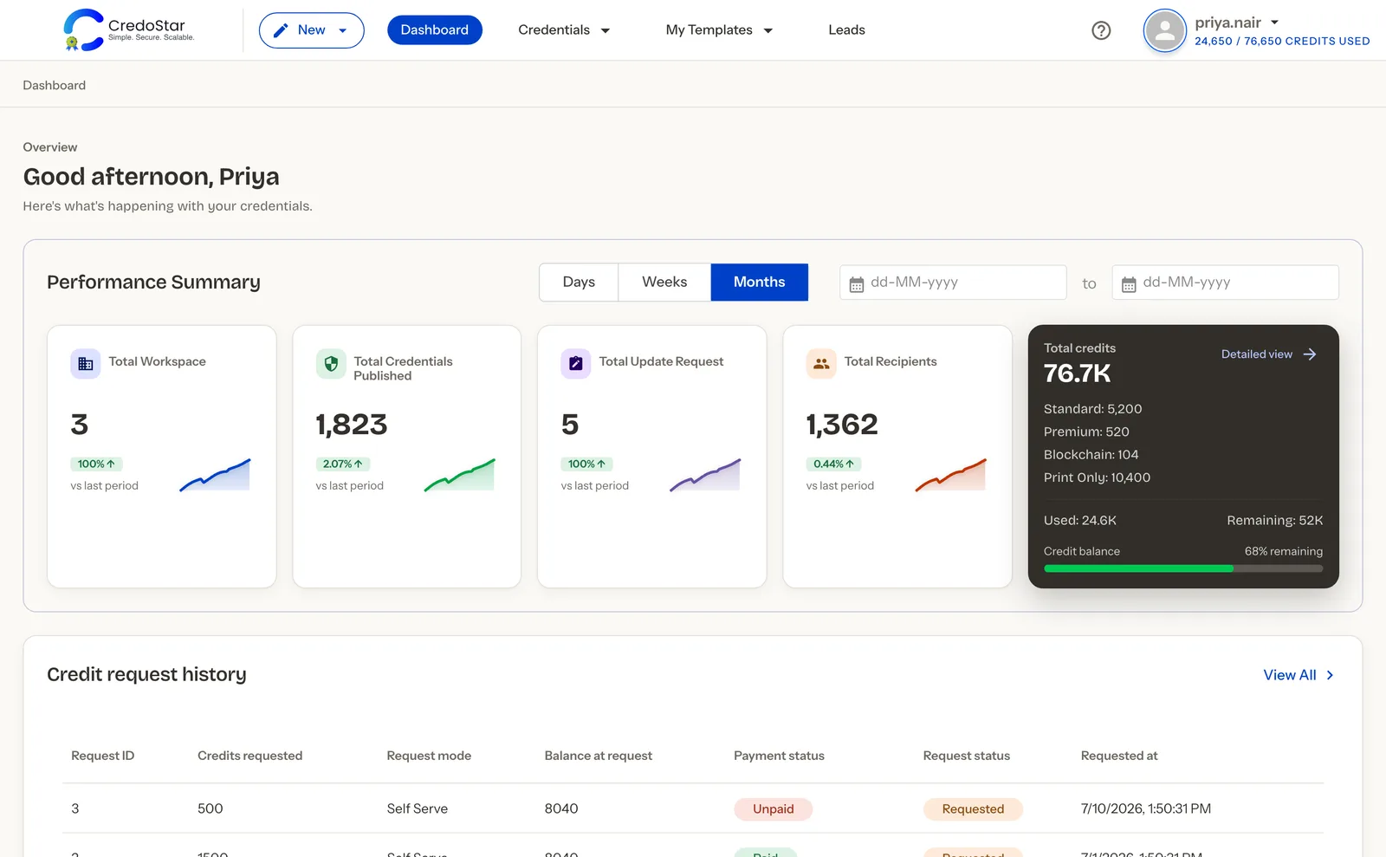1386x857 pixels.
Task: Click the Total Workspace blue trend chart
Action: tap(215, 475)
